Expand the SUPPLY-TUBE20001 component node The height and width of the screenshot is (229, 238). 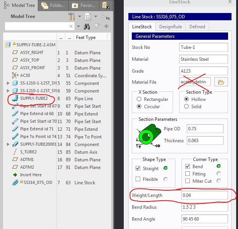[x=8, y=144]
